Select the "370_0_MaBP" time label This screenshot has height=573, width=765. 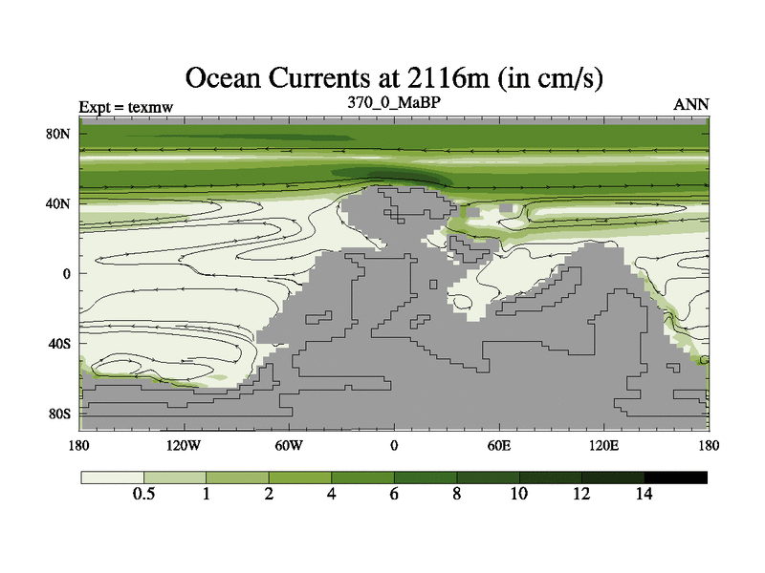[393, 101]
